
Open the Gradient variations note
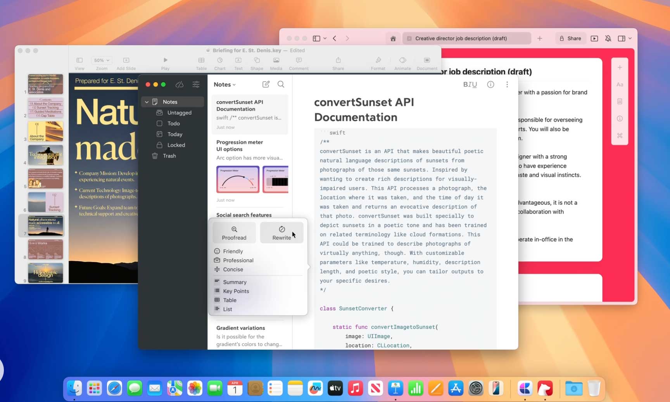coord(250,336)
